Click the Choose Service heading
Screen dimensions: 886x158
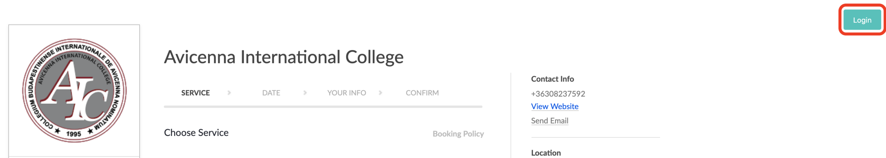[x=196, y=133]
